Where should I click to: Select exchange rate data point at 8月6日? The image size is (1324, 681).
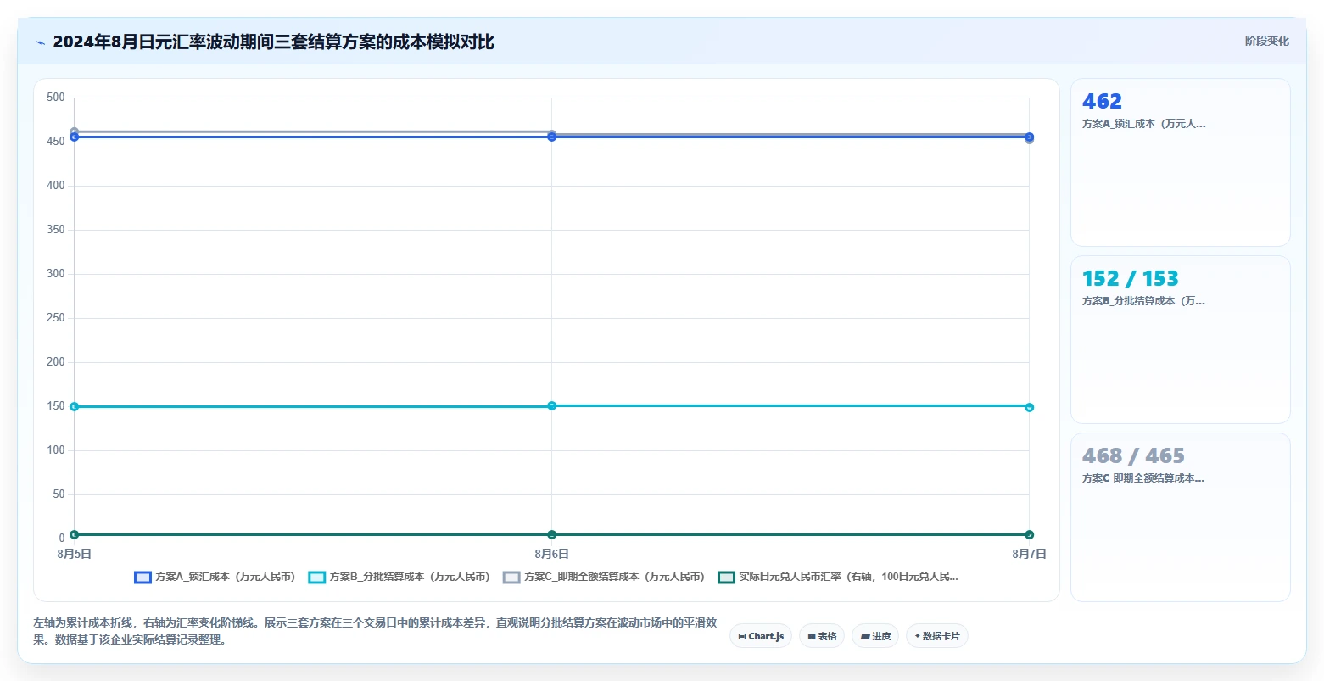[552, 534]
